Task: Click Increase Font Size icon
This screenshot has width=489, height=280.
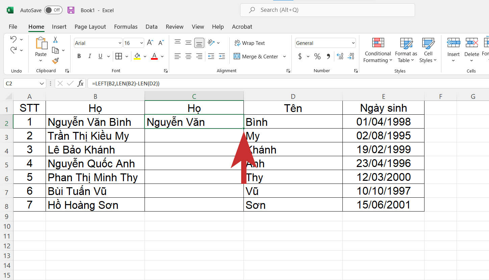Action: click(150, 43)
